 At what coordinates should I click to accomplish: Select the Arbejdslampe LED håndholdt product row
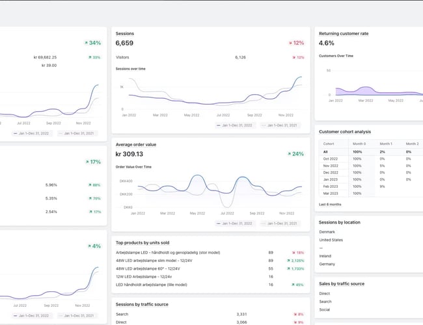tap(210, 253)
